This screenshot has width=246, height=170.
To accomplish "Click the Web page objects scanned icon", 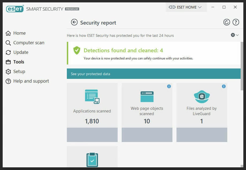I will (147, 96).
